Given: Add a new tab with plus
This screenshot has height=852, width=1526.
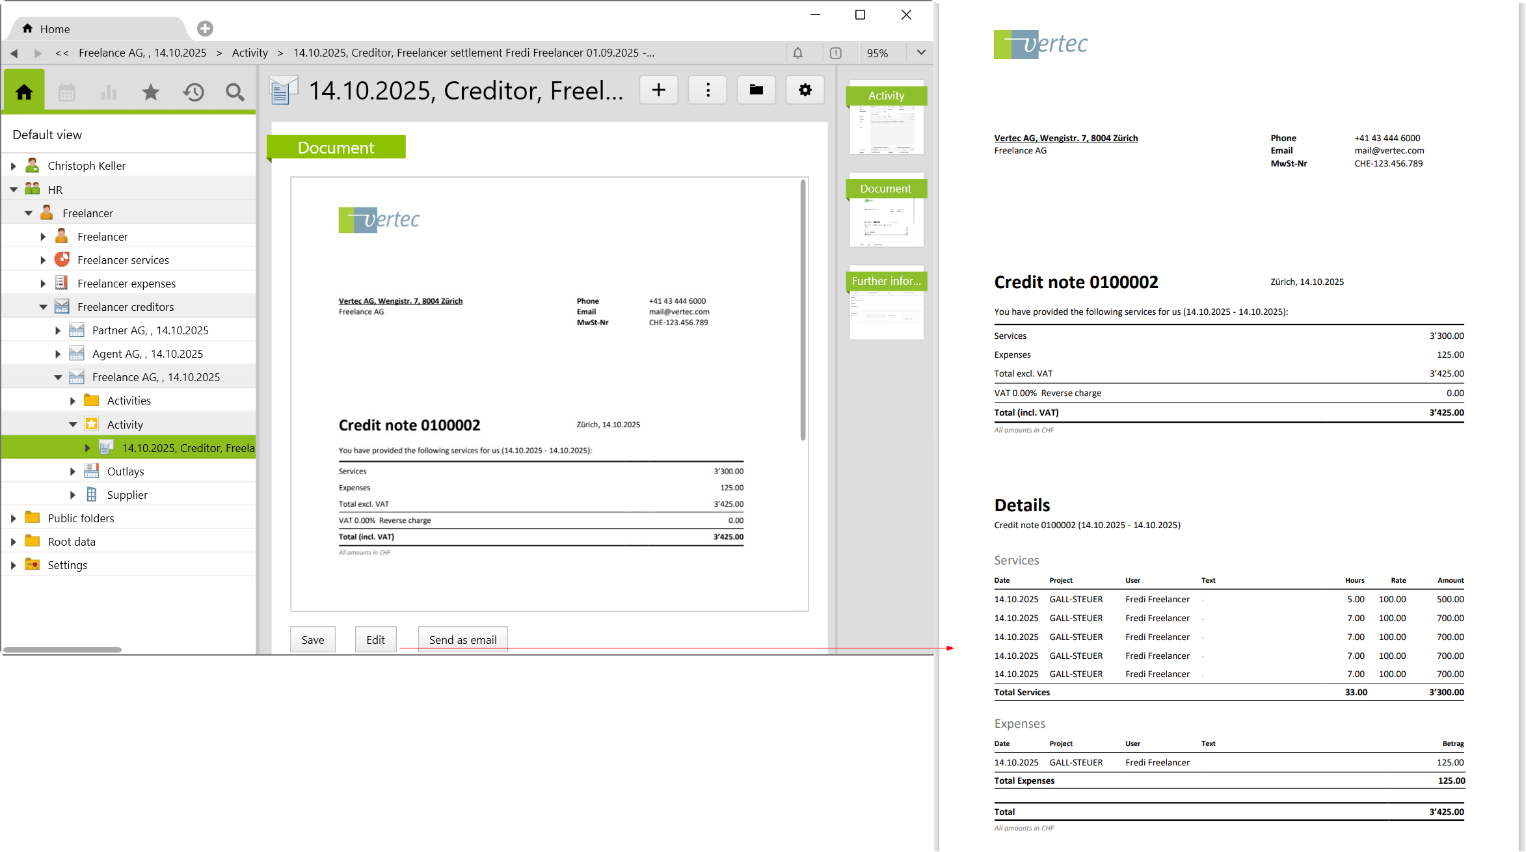Looking at the screenshot, I should (x=205, y=29).
